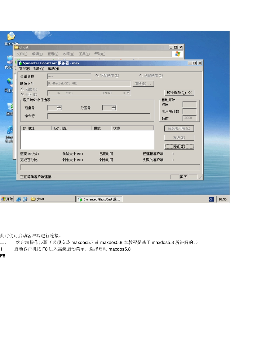The height and width of the screenshot is (362, 256).
Task: Open 编辑 menu in ghost window
Action: (37, 54)
